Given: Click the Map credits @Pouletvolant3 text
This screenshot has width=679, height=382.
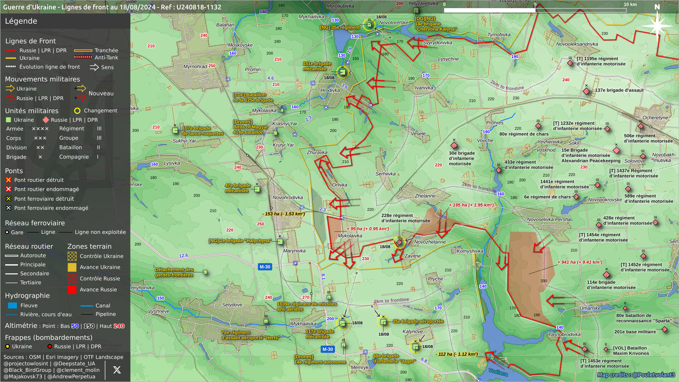Looking at the screenshot, I should [x=636, y=375].
